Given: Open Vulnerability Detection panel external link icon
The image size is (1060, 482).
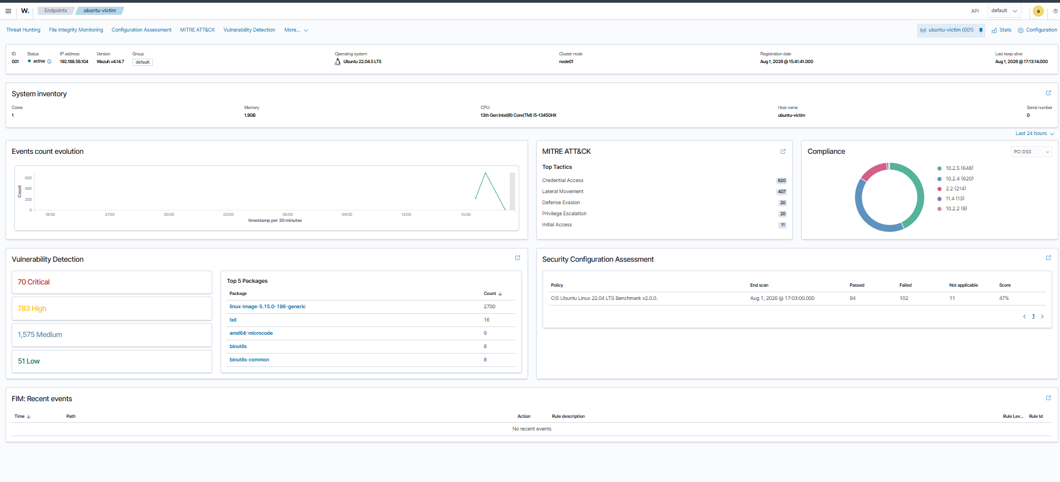Looking at the screenshot, I should (518, 258).
